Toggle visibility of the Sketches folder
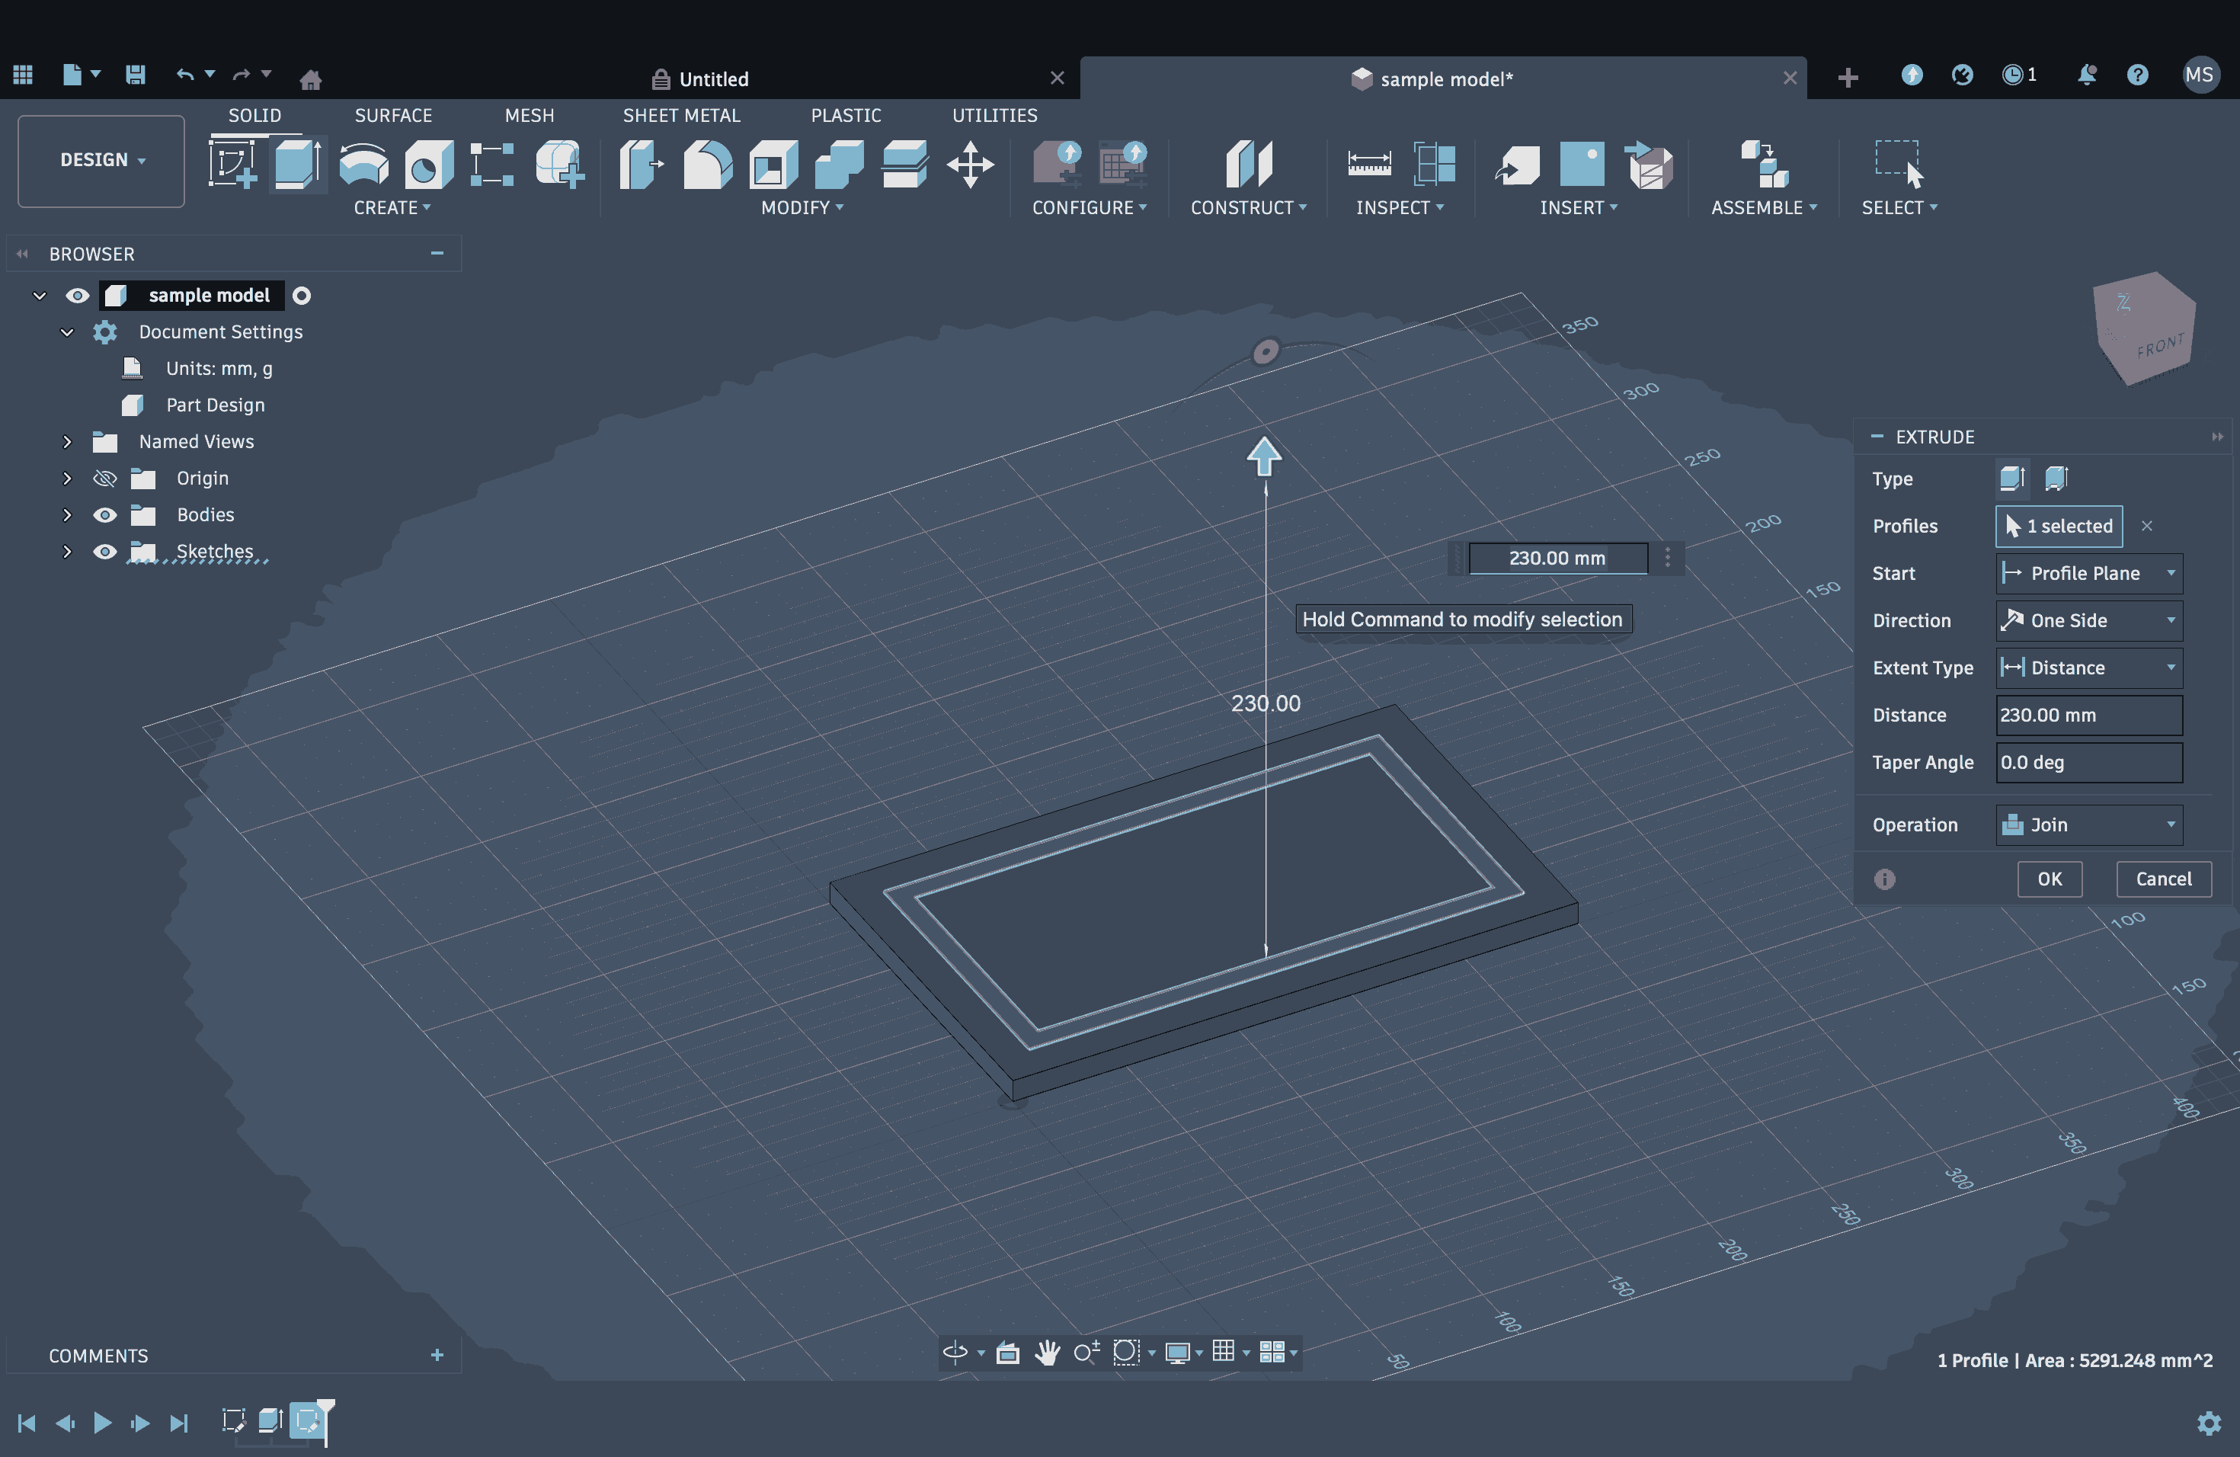The width and height of the screenshot is (2240, 1457). click(x=104, y=552)
